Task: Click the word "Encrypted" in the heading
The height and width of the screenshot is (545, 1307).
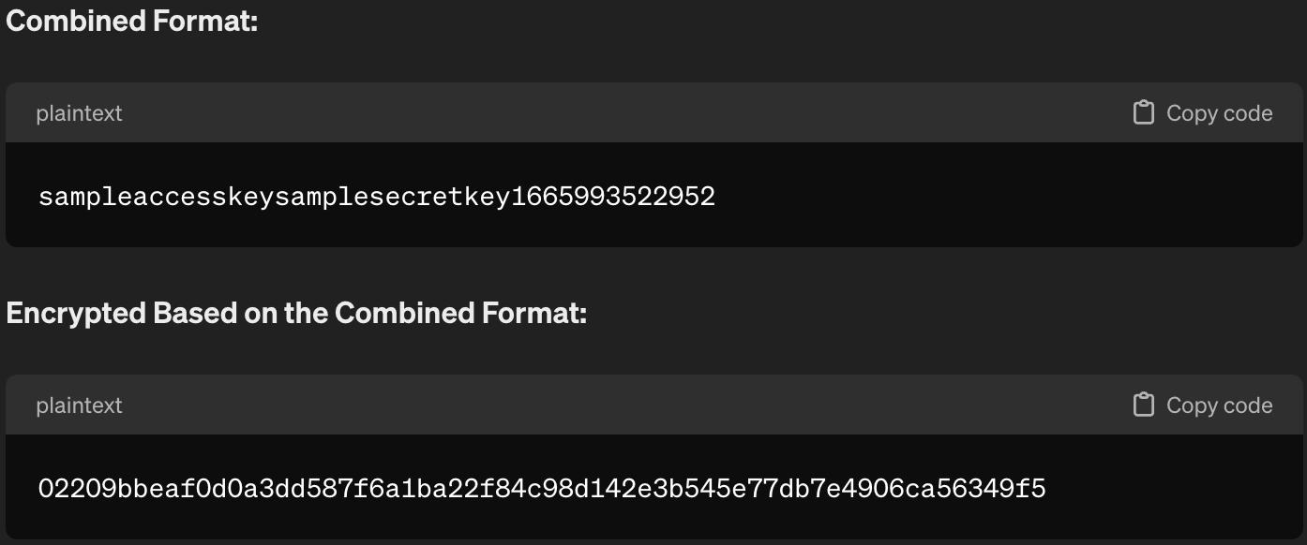Action: click(76, 313)
